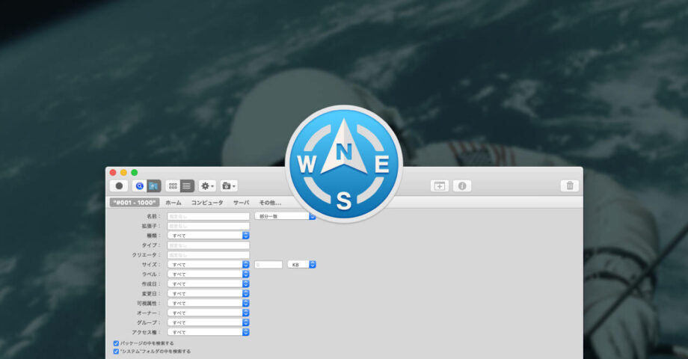This screenshot has height=359, width=688.
Task: Select the ホーム tab
Action: coord(173,203)
